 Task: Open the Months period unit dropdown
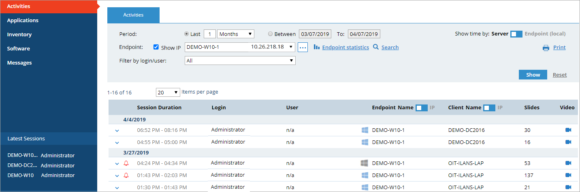236,34
